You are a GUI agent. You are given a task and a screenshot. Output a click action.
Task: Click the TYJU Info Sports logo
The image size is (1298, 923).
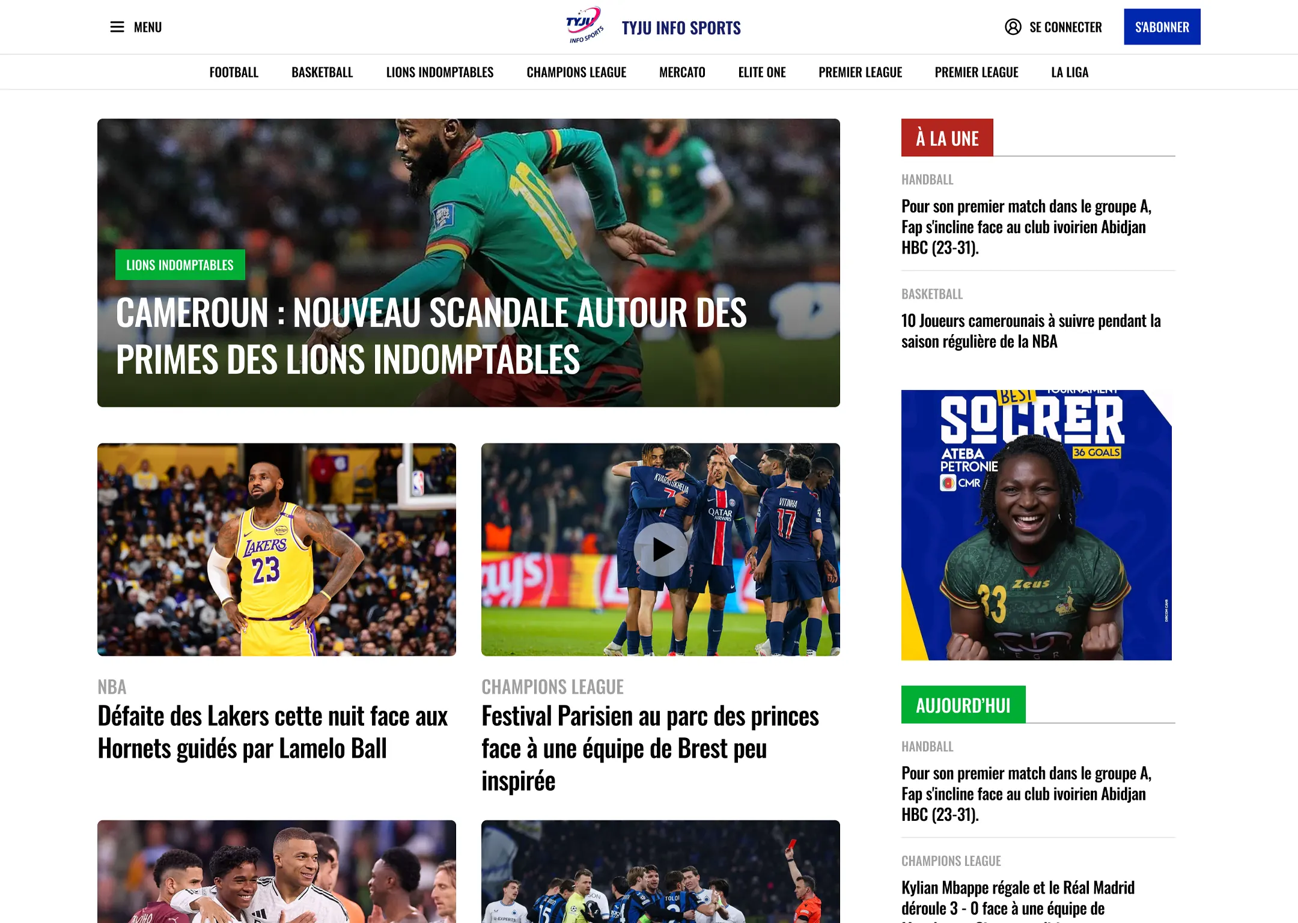click(584, 26)
